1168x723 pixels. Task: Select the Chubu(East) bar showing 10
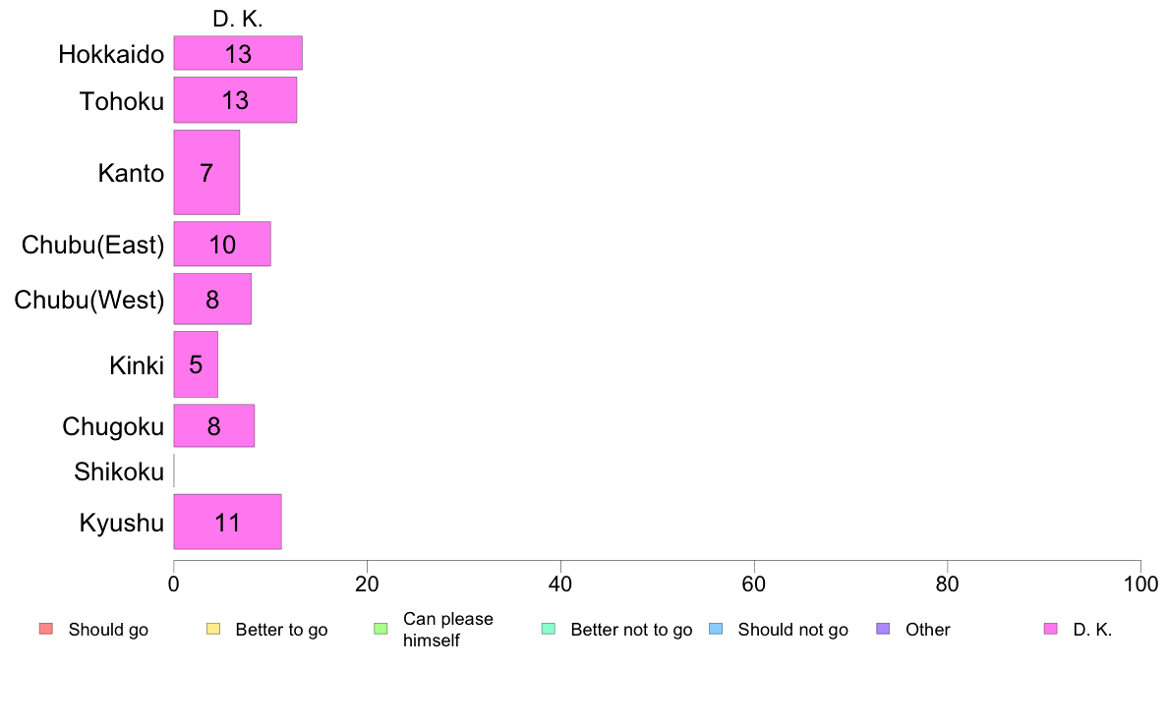(222, 245)
